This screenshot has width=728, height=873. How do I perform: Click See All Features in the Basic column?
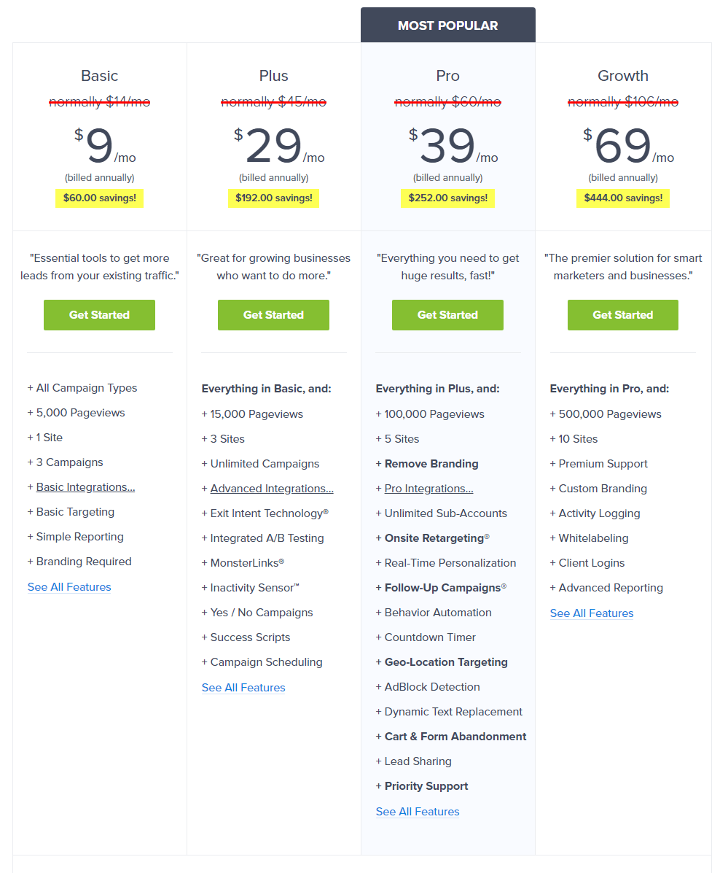click(69, 586)
